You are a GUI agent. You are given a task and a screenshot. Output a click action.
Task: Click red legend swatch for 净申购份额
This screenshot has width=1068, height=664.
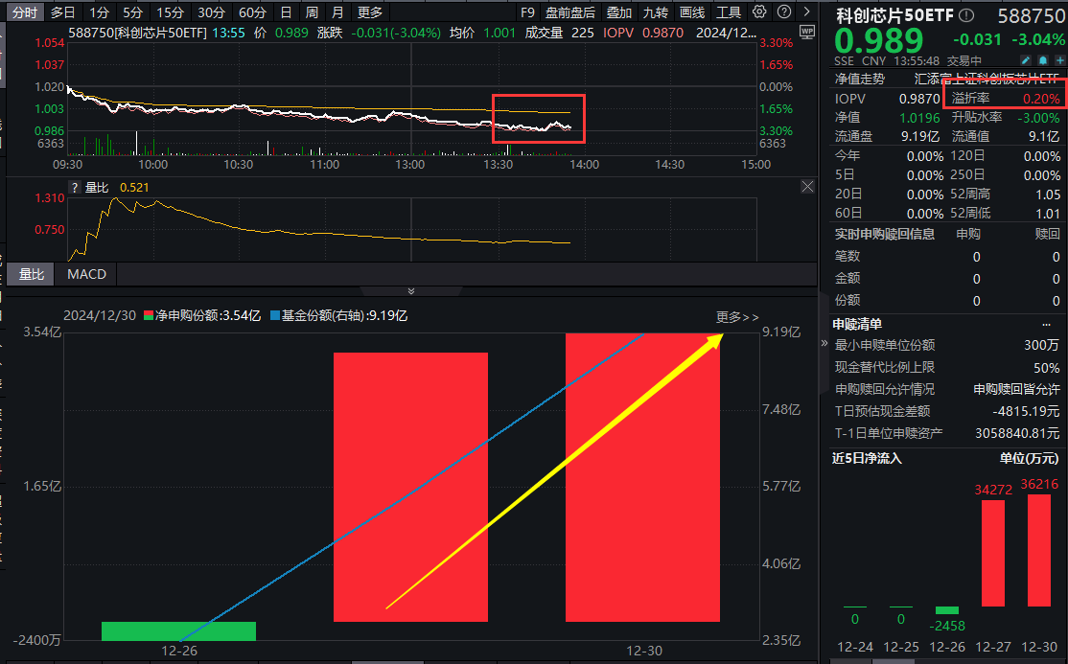point(149,314)
